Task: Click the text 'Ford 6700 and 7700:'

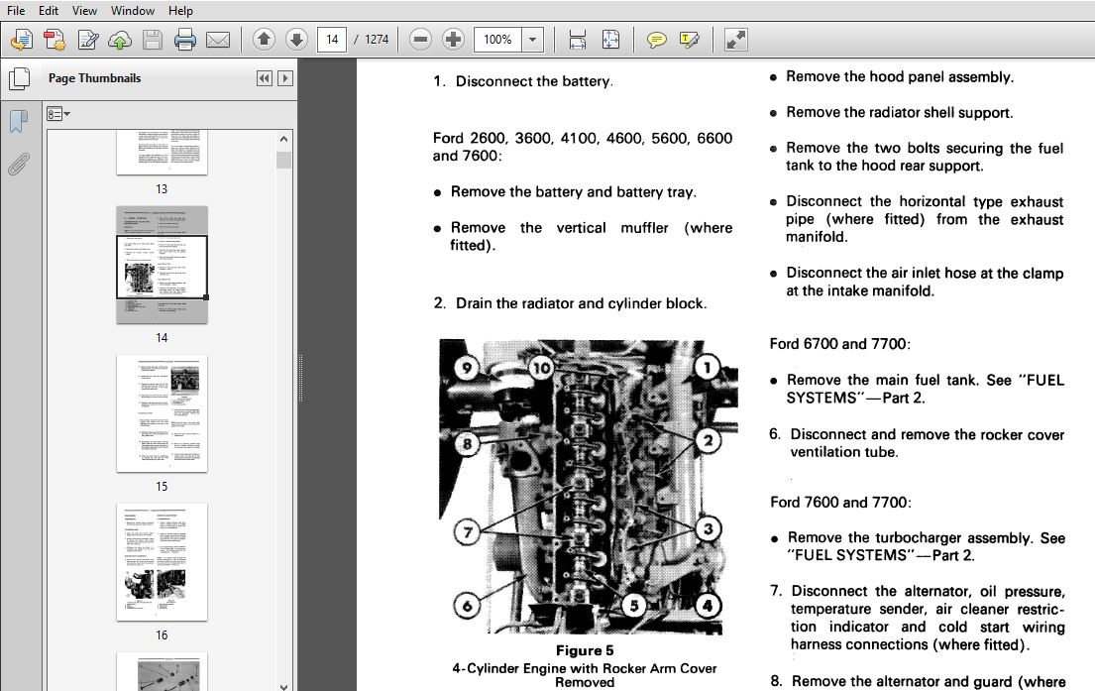Action: coord(840,344)
